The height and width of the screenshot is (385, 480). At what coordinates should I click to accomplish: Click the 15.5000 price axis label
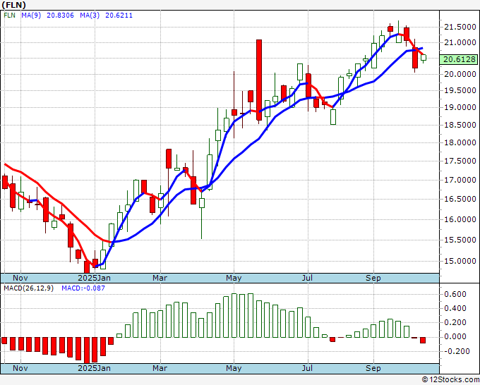pos(460,240)
